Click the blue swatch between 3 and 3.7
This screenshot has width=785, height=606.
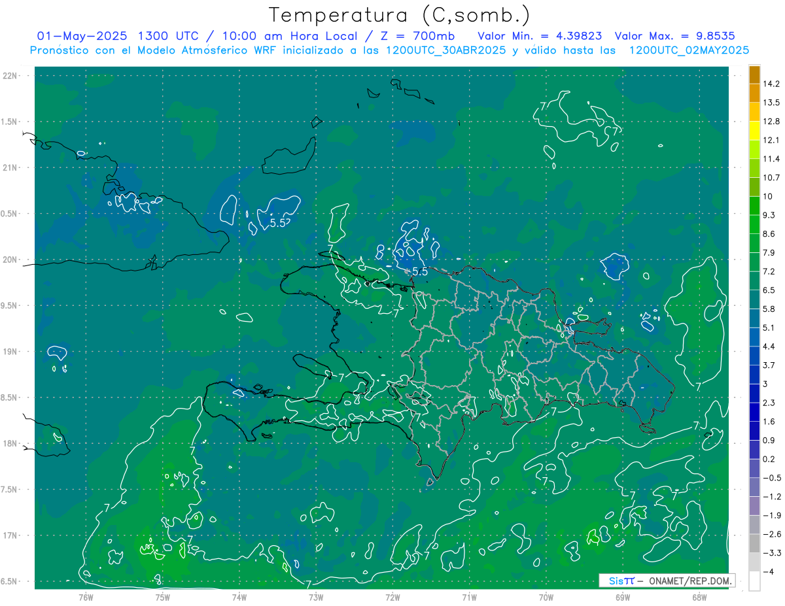[x=754, y=375]
